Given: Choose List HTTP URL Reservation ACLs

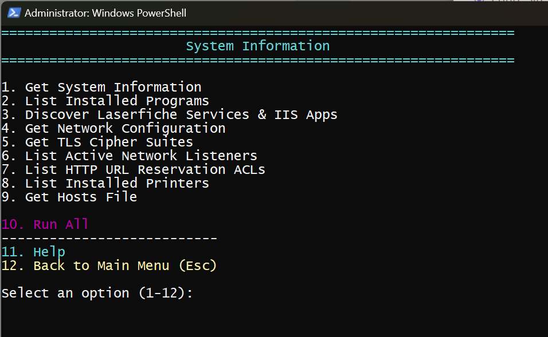Looking at the screenshot, I should pyautogui.click(x=133, y=169).
